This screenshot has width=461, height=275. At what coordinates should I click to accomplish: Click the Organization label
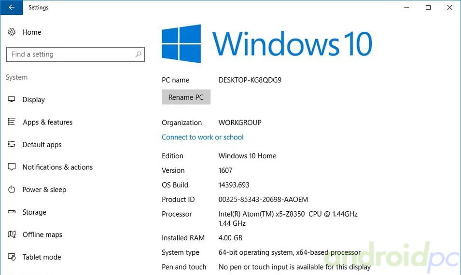pos(182,123)
